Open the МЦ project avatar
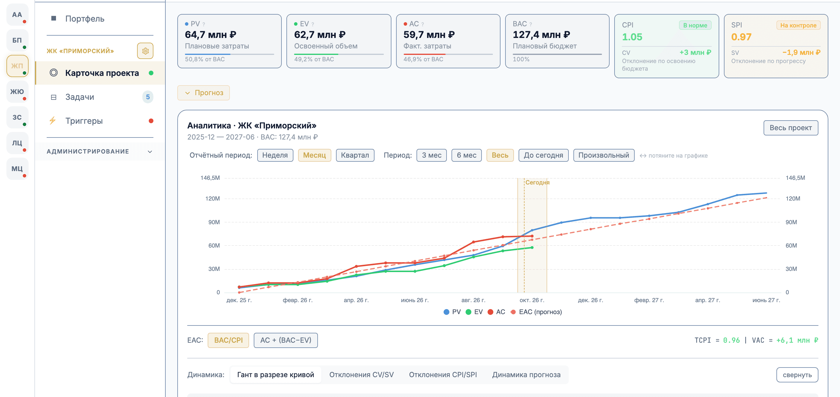The width and height of the screenshot is (840, 397). tap(17, 168)
